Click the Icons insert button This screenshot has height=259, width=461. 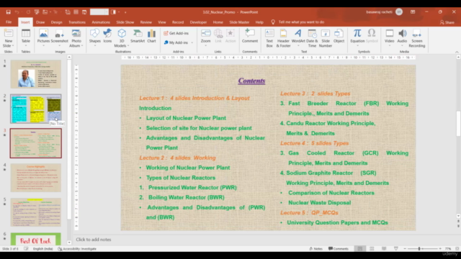click(x=107, y=36)
